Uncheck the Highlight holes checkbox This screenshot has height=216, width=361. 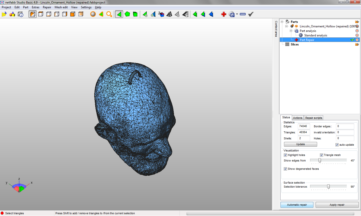pos(285,155)
